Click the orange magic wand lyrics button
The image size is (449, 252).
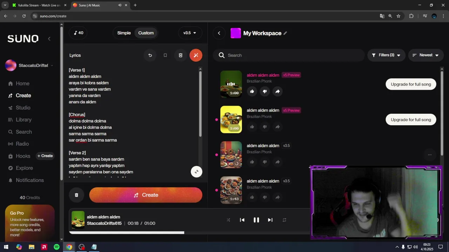coord(196,55)
